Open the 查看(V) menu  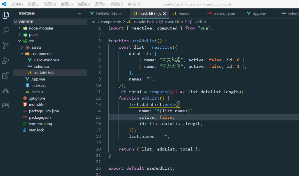[67, 4]
